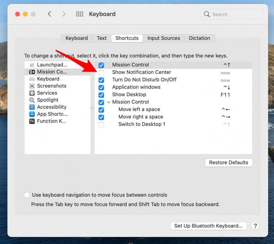Image resolution: width=274 pixels, height=244 pixels.
Task: Switch to the Input Sources tab
Action: (164, 38)
